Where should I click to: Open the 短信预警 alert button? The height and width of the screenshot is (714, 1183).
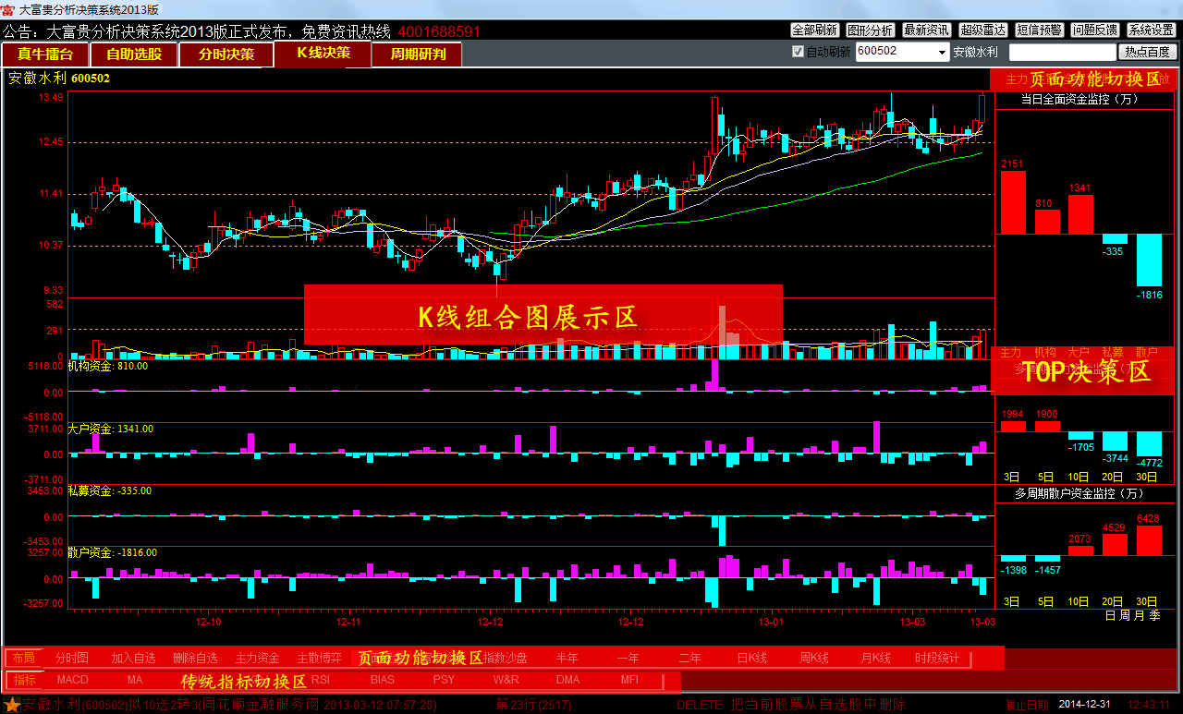click(1039, 30)
